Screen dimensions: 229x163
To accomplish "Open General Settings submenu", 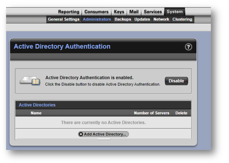I will [x=64, y=19].
